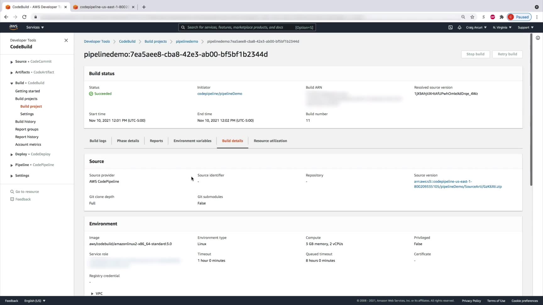Open the notifications bell icon
This screenshot has height=305, width=543.
[x=459, y=27]
